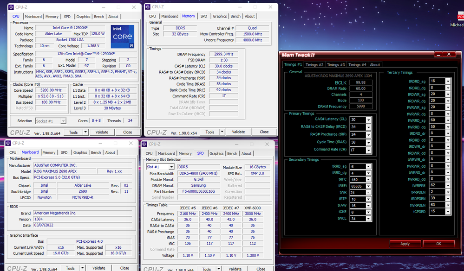The height and width of the screenshot is (271, 464).
Task: Click DRAM Frequency field 5998 in Mem TweakIt
Action: [361, 106]
